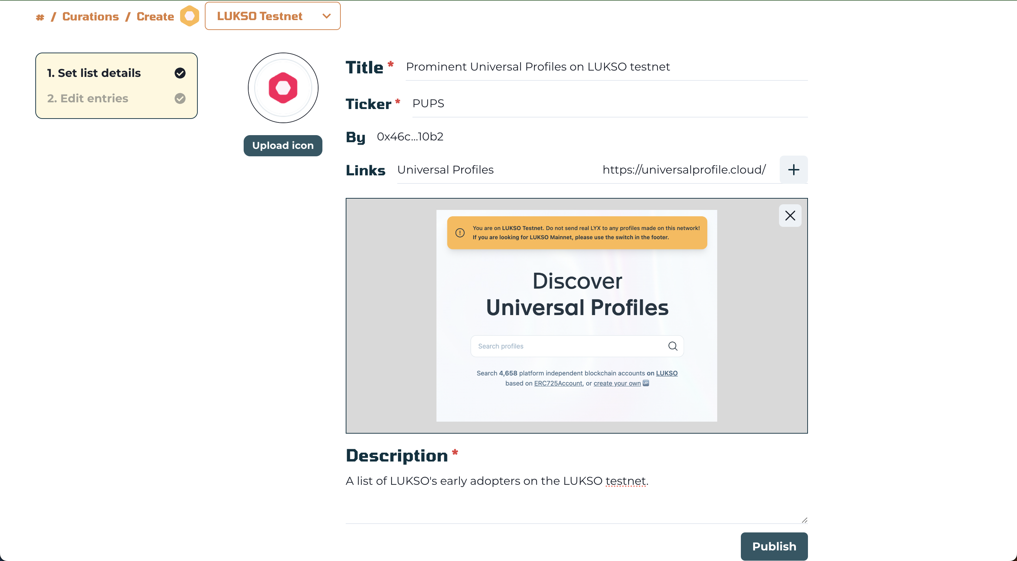Focus the Ticker field with PUPS
The image size is (1017, 561).
point(609,103)
